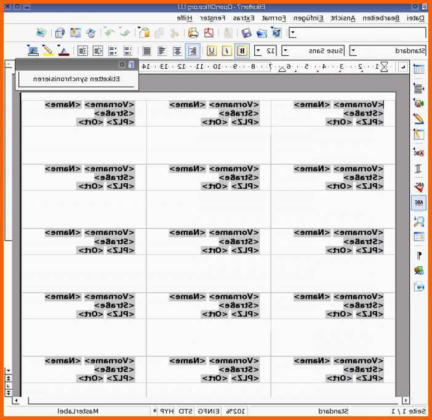Screen dimensions: 432x420
Task: Click the insert table icon in side toolbar
Action: tap(419, 69)
